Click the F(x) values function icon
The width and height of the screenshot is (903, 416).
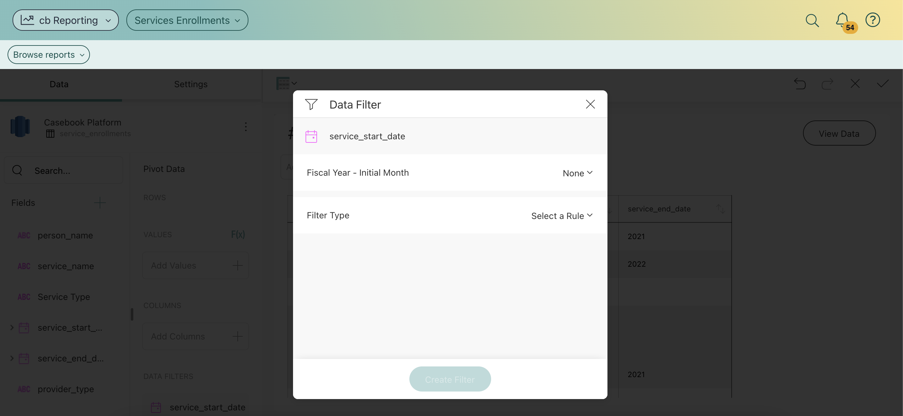238,234
